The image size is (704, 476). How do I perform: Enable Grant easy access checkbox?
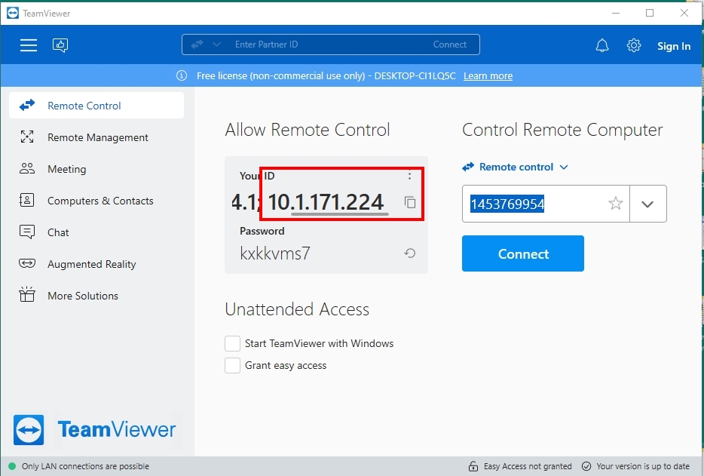(233, 365)
